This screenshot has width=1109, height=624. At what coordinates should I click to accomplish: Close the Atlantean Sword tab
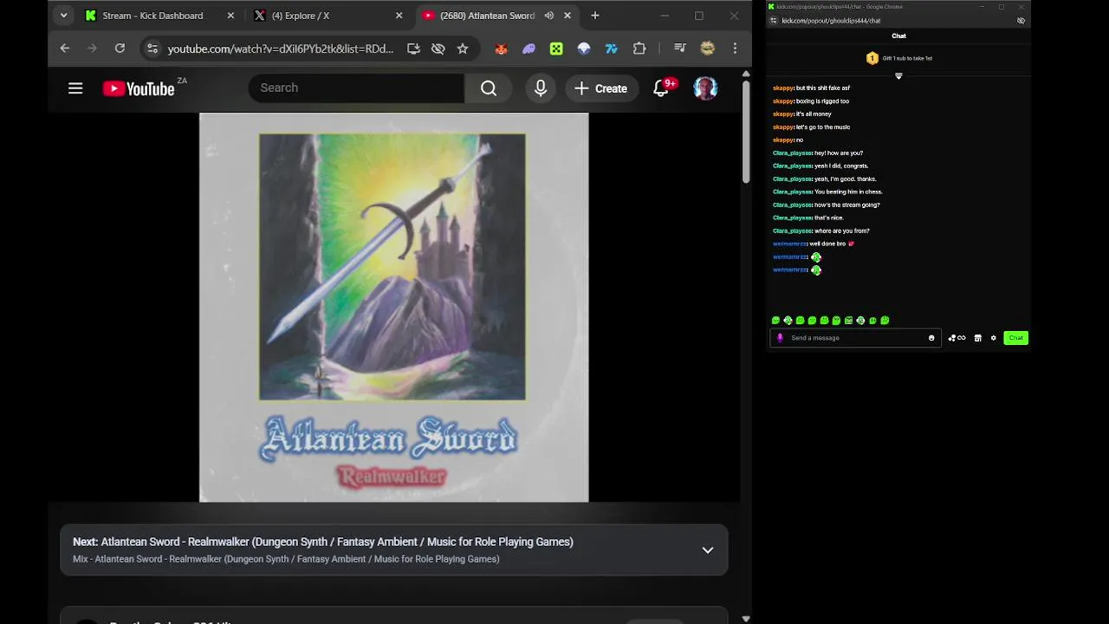coord(567,16)
